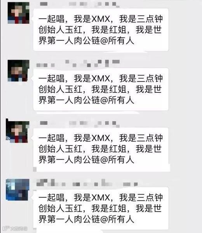Tap @所有人 mention in the first message
Screen dimensions: 202x233
tap(117, 40)
